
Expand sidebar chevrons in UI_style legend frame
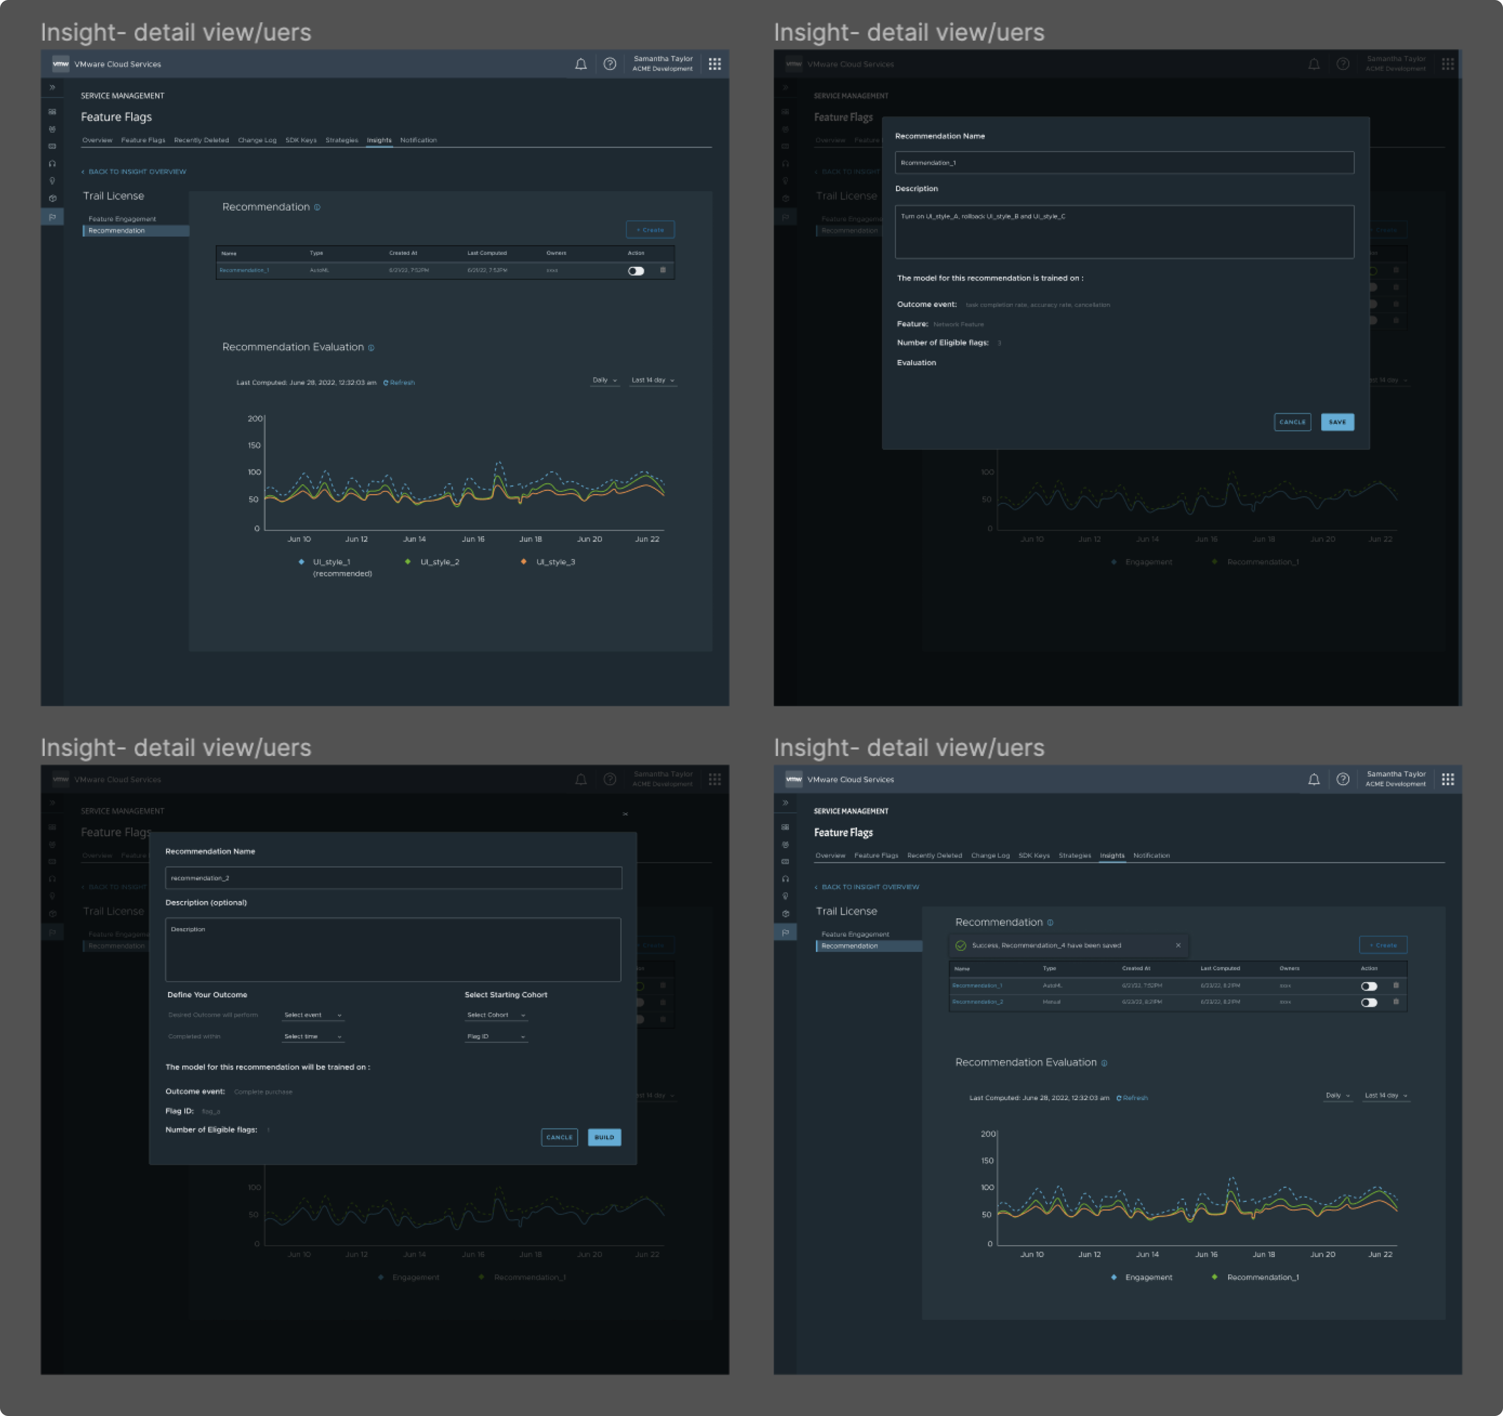(x=52, y=88)
